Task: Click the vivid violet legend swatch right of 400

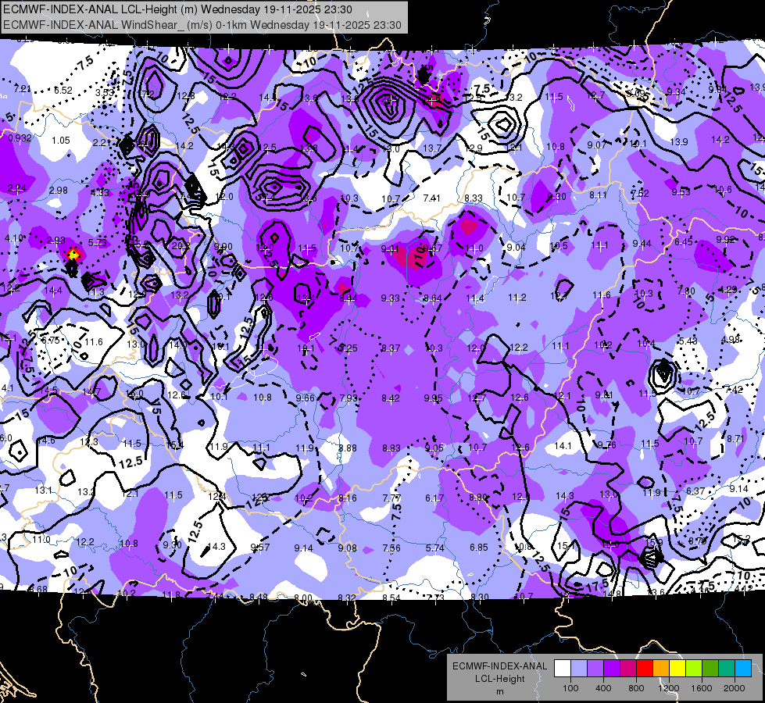Action: tap(612, 669)
